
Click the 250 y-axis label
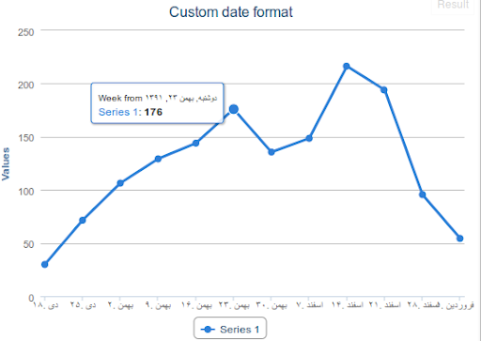(x=25, y=32)
